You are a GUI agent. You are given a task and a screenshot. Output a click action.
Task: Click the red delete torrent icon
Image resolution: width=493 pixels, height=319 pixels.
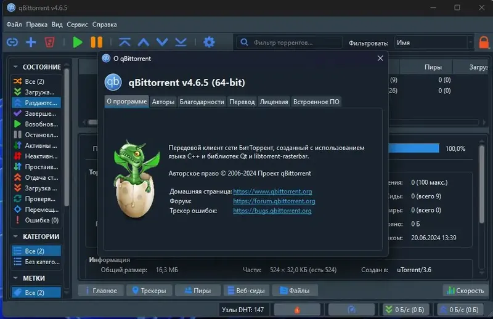pos(49,42)
